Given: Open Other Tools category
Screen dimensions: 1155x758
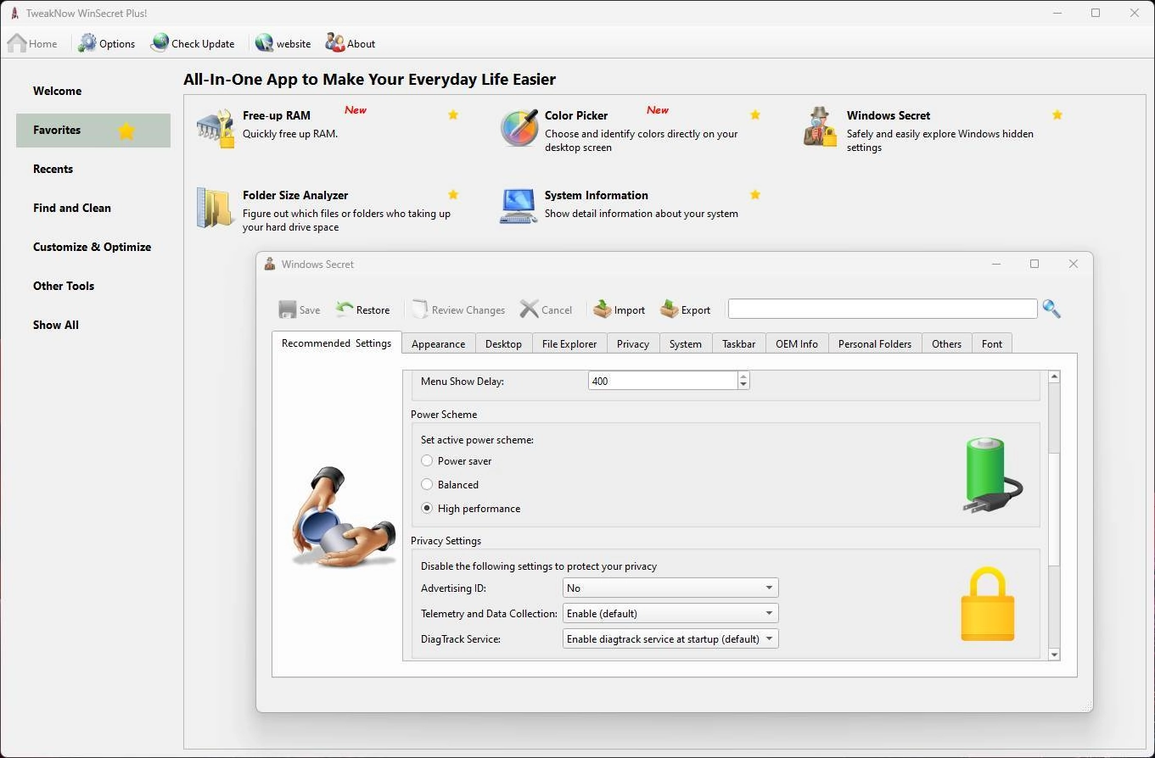Looking at the screenshot, I should tap(93, 286).
